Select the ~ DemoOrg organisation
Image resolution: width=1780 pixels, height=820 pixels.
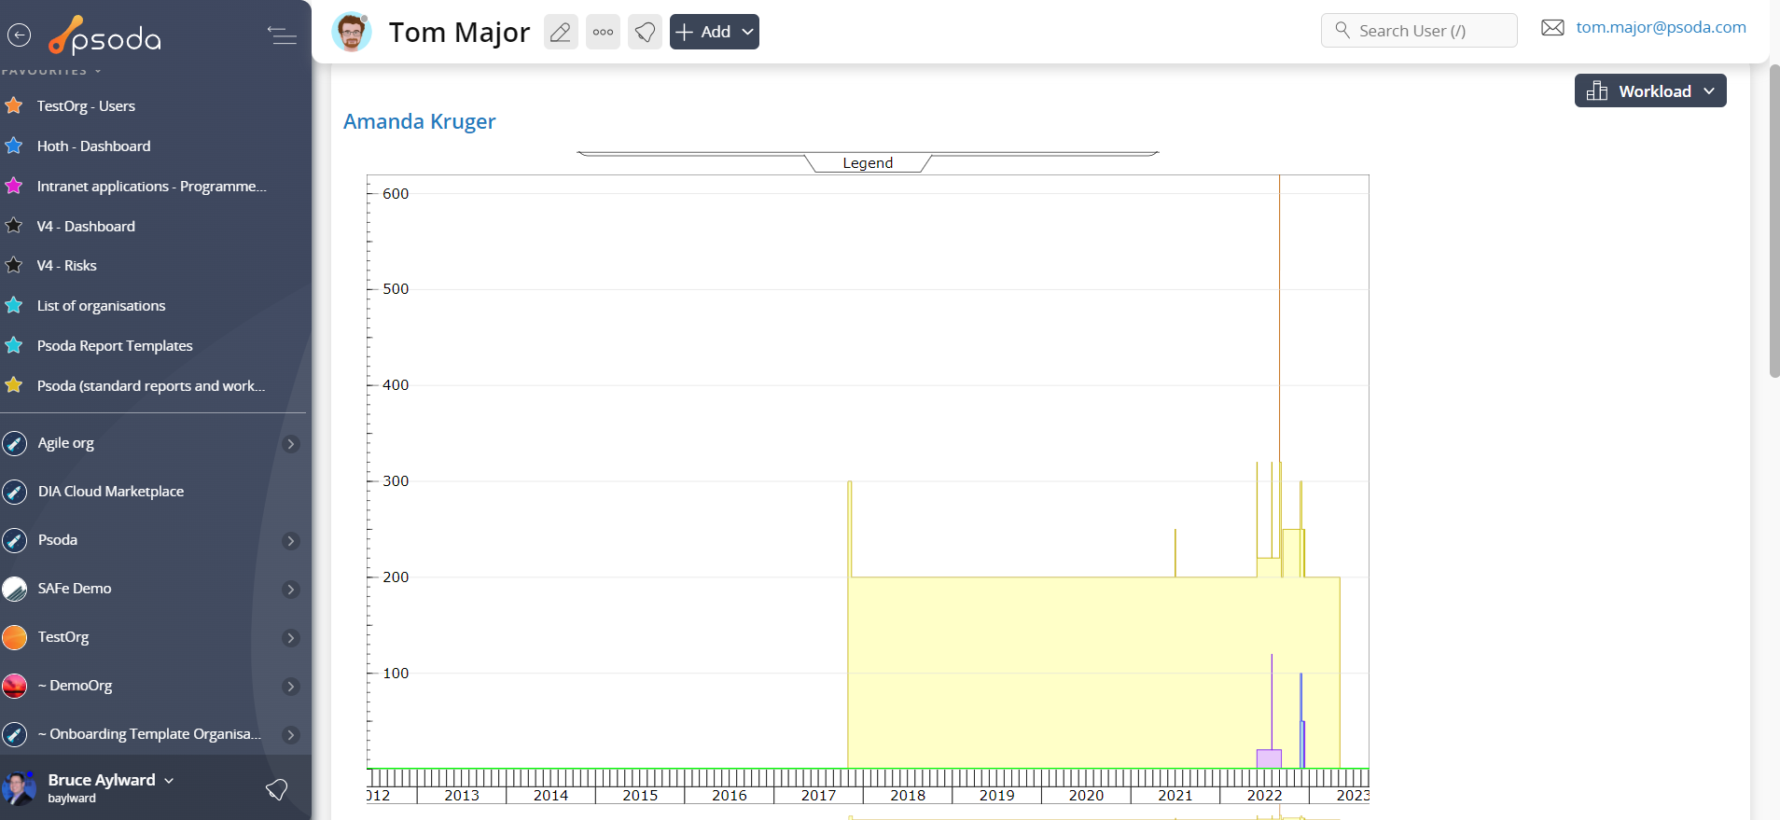coord(75,686)
